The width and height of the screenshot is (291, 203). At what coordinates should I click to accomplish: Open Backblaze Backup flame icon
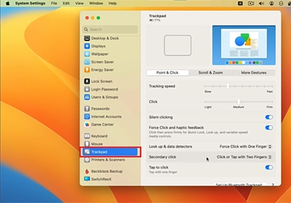pos(87,172)
